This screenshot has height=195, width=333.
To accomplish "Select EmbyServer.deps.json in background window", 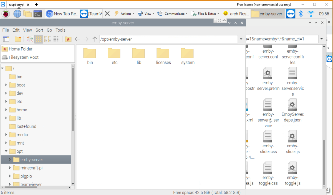I will (292, 111).
